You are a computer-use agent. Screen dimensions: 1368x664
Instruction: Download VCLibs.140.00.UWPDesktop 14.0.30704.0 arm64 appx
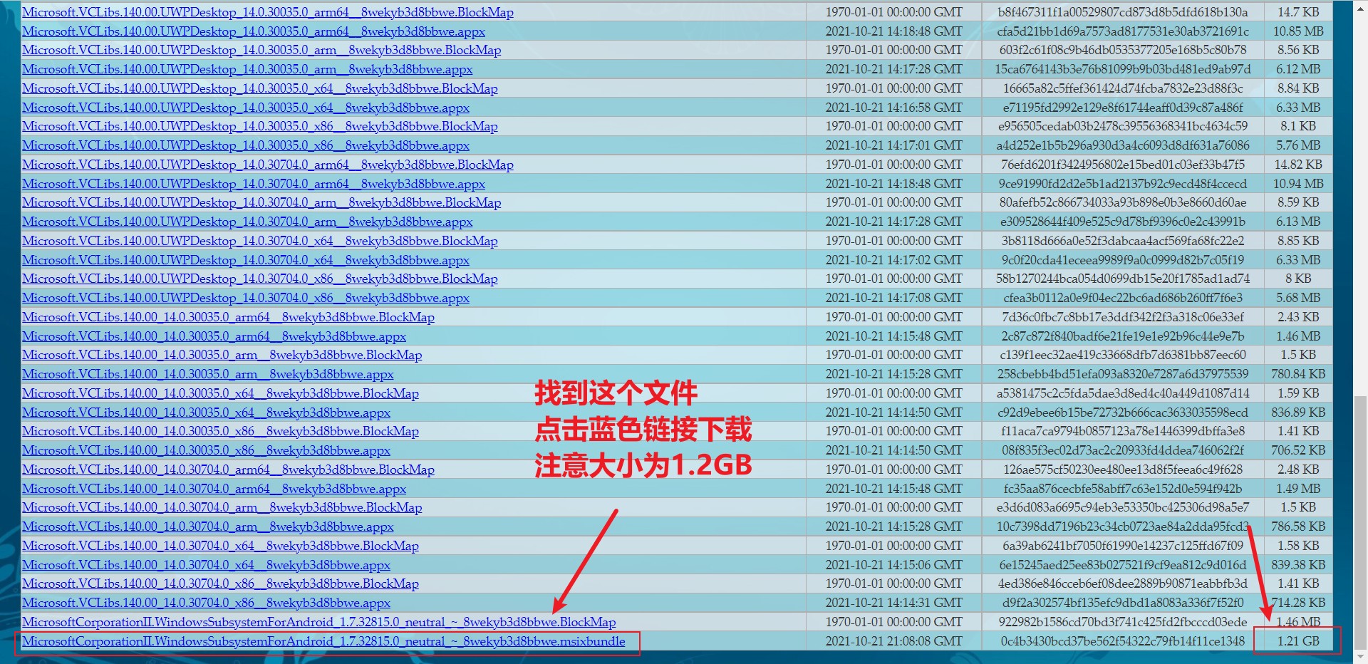point(254,184)
